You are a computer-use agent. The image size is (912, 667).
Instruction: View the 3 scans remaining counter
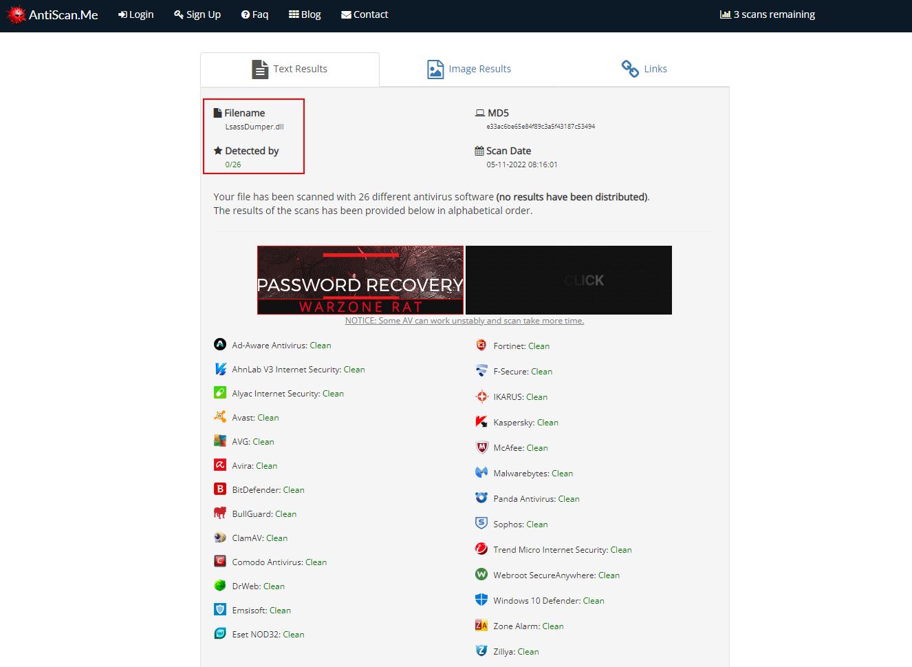[x=768, y=14]
